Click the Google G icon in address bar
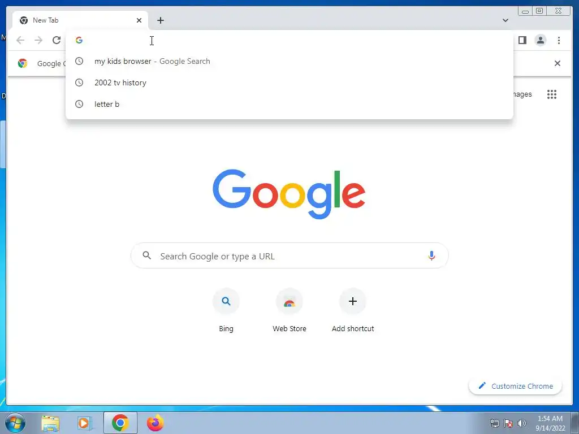Screen dimensions: 579x434 point(79,40)
